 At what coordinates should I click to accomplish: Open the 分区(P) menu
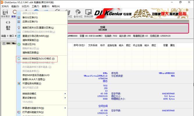coord(25,6)
